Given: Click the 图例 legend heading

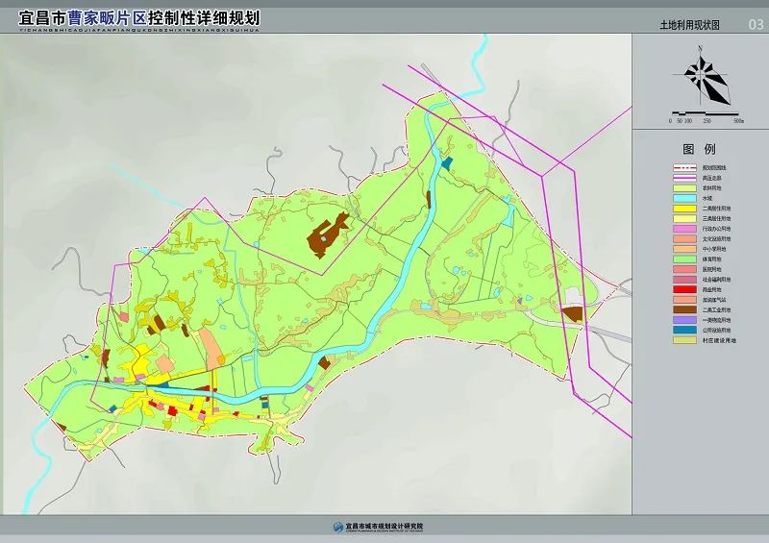Looking at the screenshot, I should (699, 150).
